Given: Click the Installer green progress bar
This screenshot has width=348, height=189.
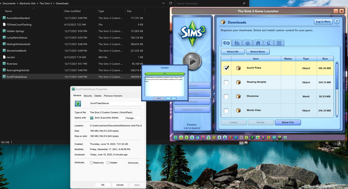Looking at the screenshot, I should [165, 73].
